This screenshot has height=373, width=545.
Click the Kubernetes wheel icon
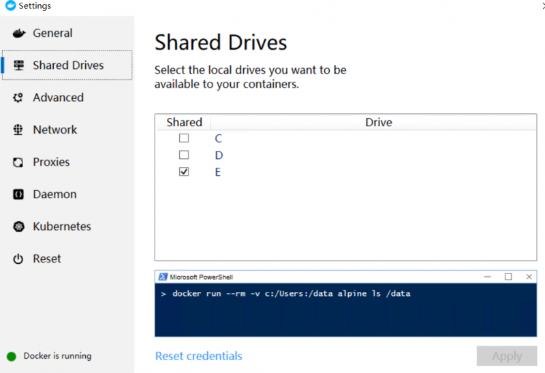point(18,226)
